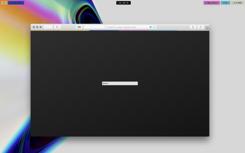Go forward using Safari's forward arrow
Image resolution: width=245 pixels, height=153 pixels.
[x=50, y=27]
